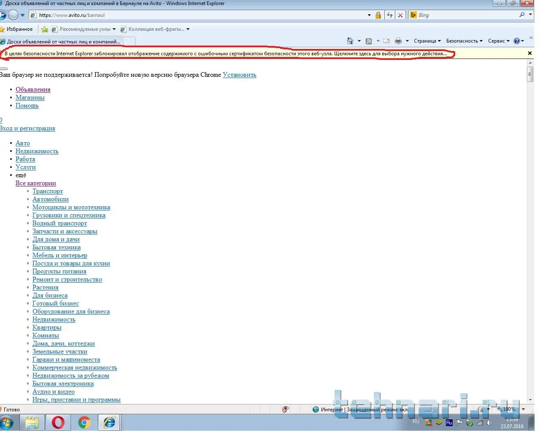540x432 pixels.
Task: Click the Forward navigation arrow
Action: pyautogui.click(x=13, y=15)
